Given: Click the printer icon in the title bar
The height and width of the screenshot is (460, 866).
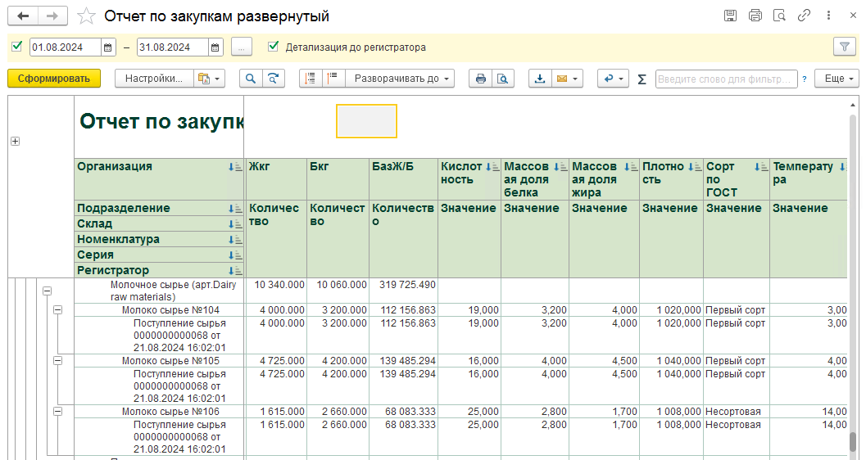Looking at the screenshot, I should pos(755,16).
